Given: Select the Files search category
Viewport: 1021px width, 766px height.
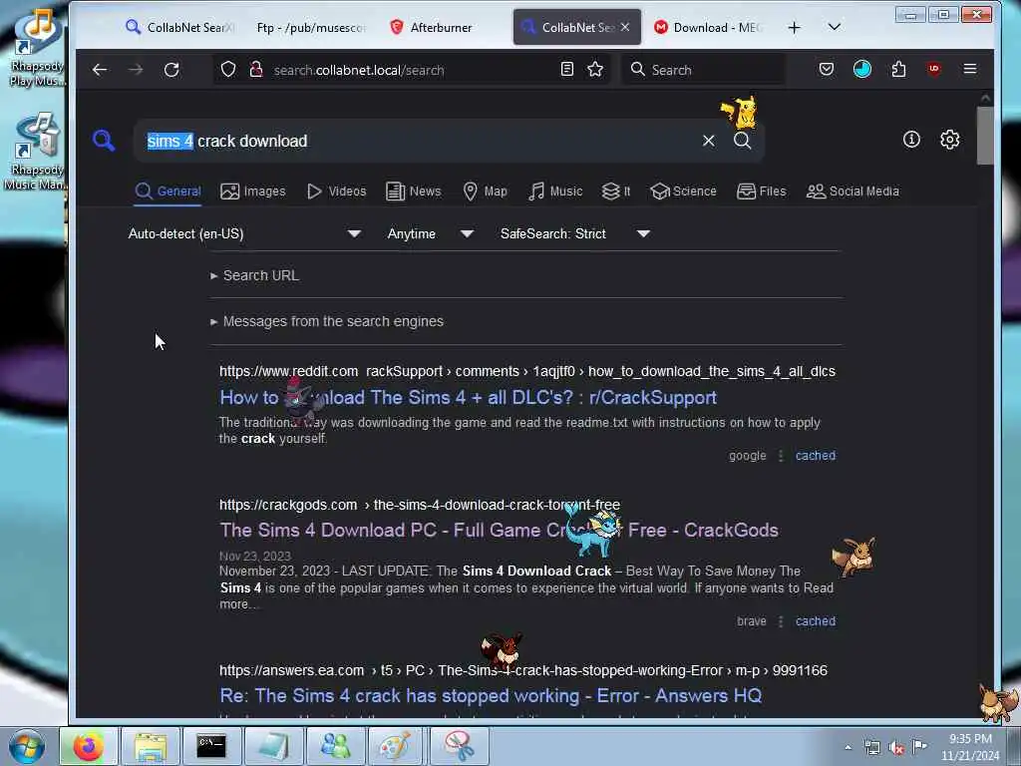Looking at the screenshot, I should [x=761, y=191].
